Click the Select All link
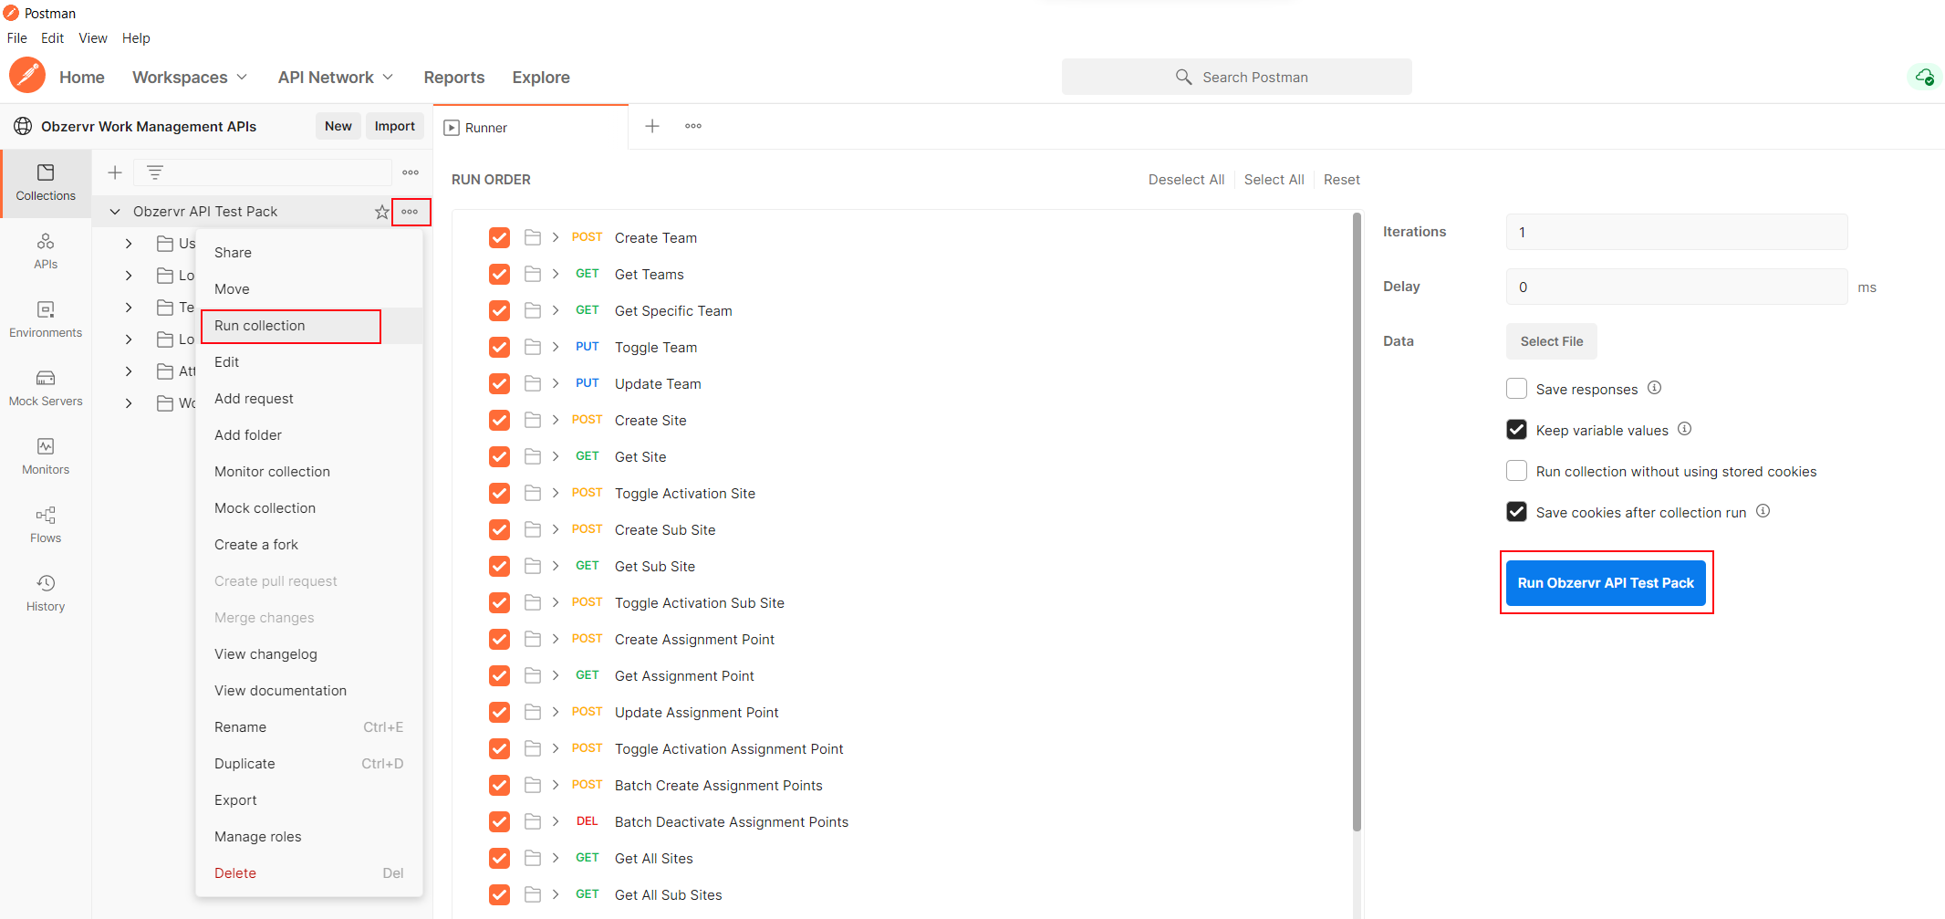Screen dimensions: 1945x919 1274,180
